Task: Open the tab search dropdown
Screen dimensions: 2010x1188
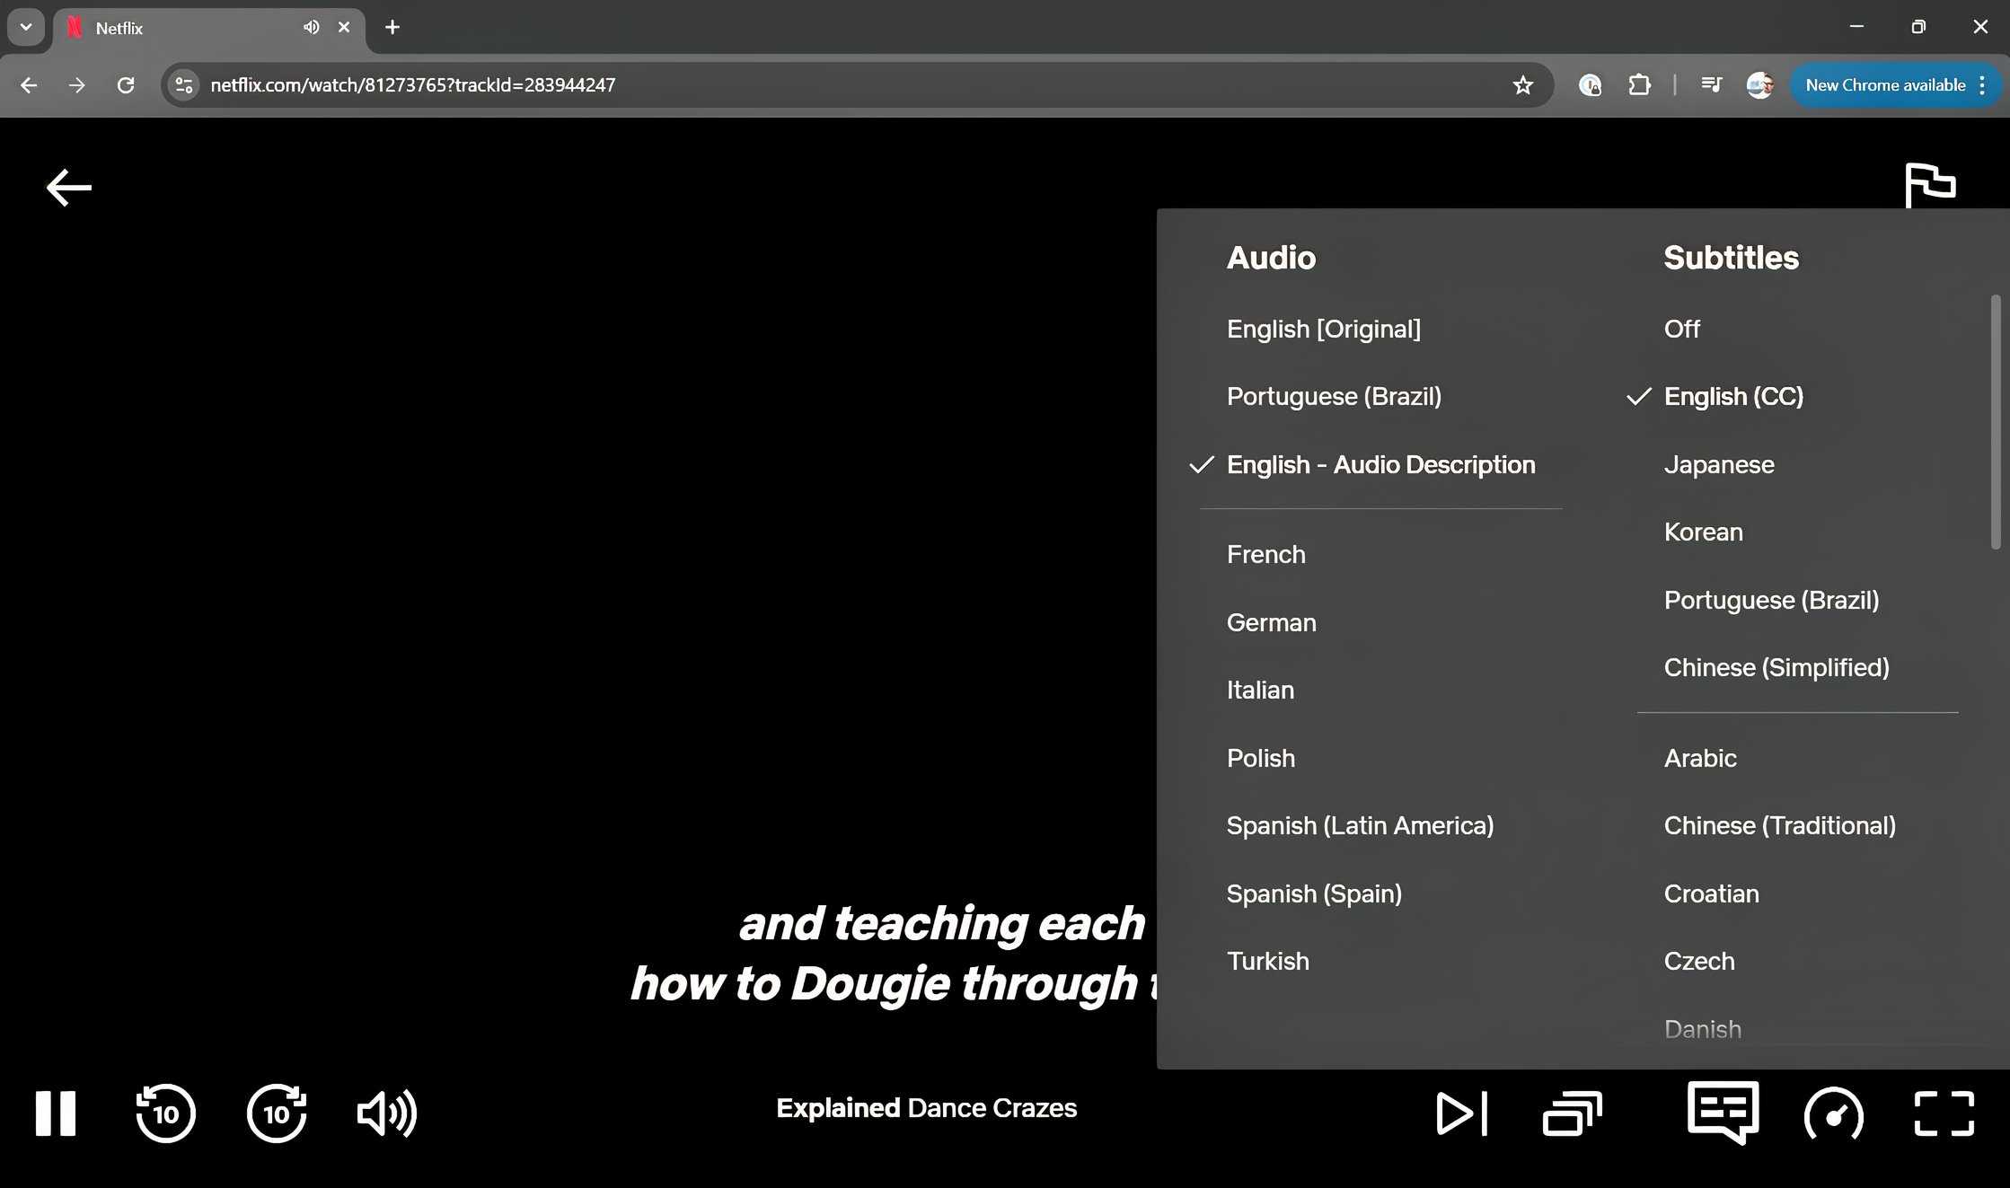Action: click(x=26, y=27)
